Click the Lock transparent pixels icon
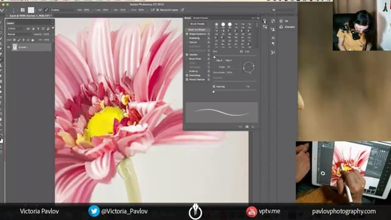The height and width of the screenshot is (220, 391). tap(15, 40)
